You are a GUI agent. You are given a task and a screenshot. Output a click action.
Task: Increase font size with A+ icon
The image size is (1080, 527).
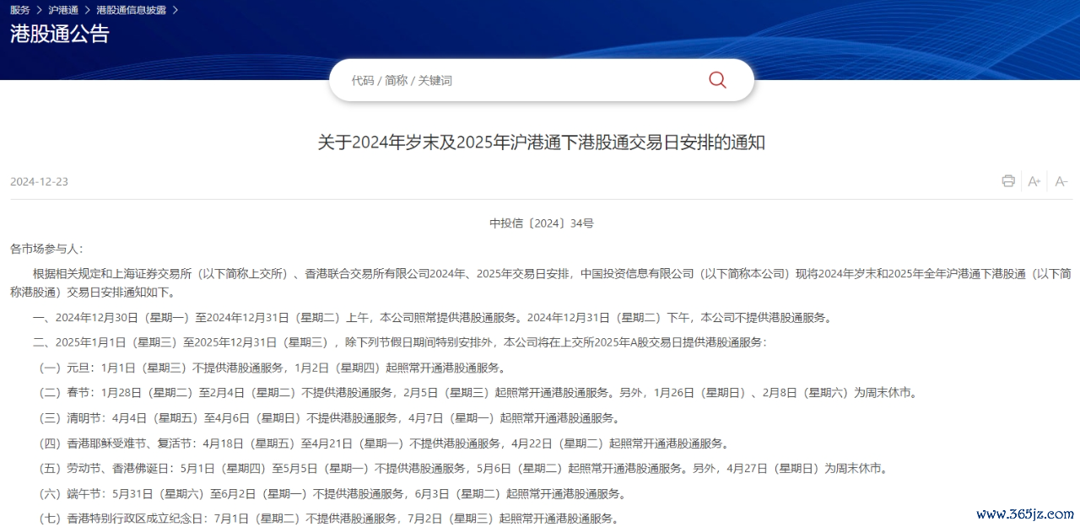[x=1034, y=181]
